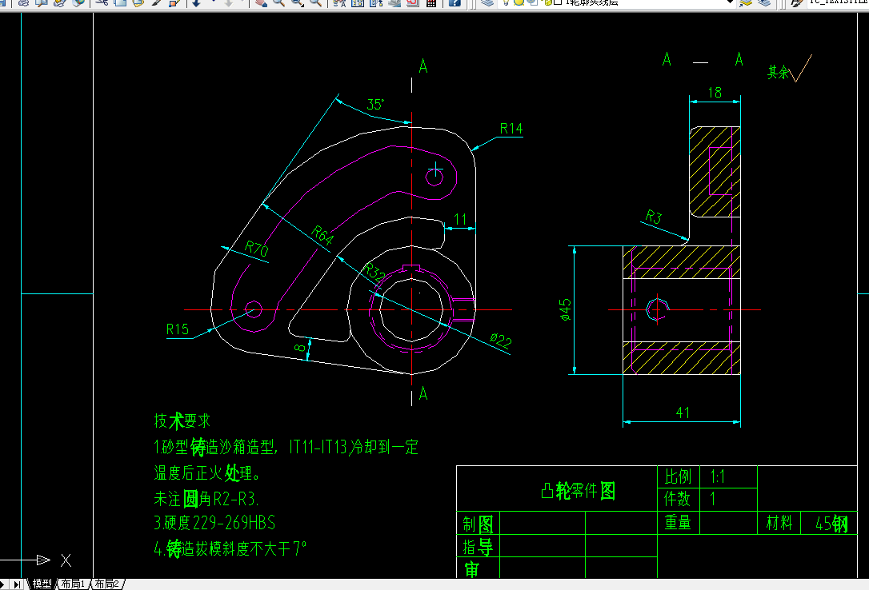
Task: Click the tab navigation arrow near 模型 tab
Action: [17, 584]
